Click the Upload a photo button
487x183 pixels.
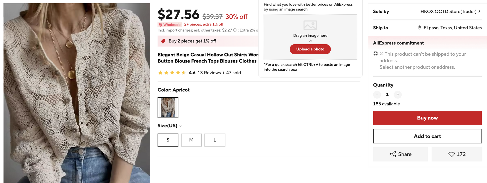coord(310,49)
